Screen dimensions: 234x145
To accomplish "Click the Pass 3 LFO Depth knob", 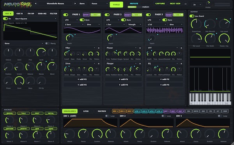I will (152, 38).
